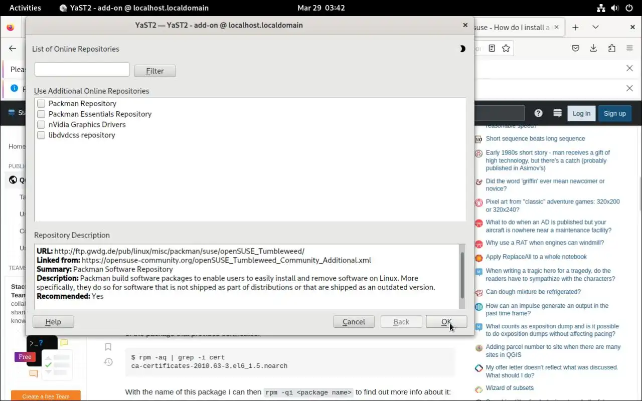Open the YaST2 app menu in top bar
642x401 pixels.
(x=134, y=8)
